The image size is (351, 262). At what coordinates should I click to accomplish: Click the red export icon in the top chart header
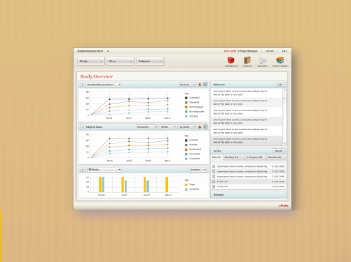(x=200, y=85)
